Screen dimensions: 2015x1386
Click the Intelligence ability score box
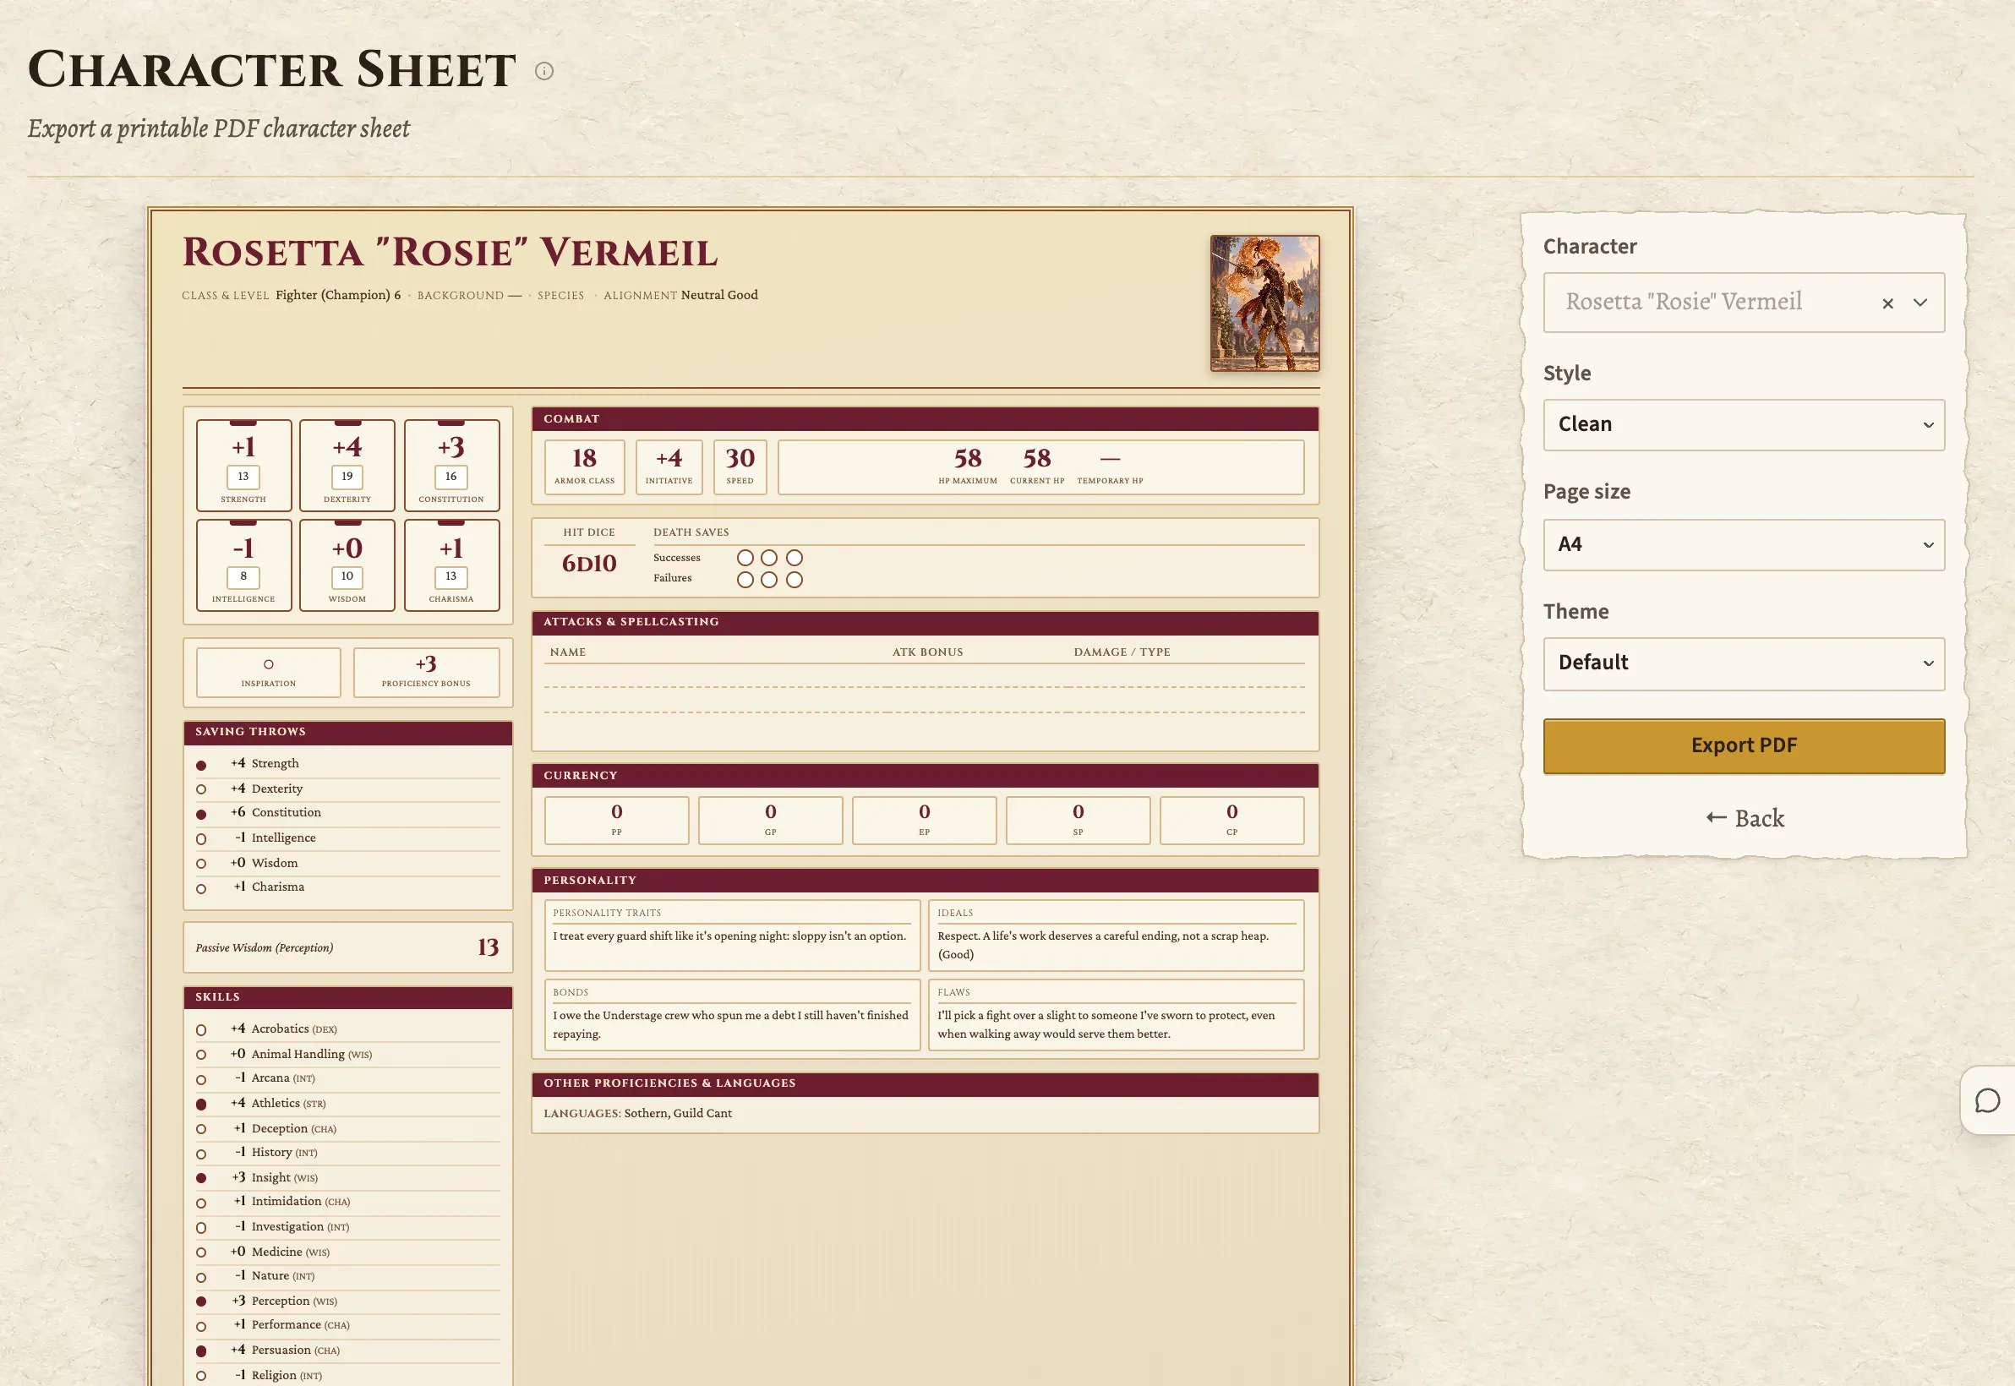243,565
